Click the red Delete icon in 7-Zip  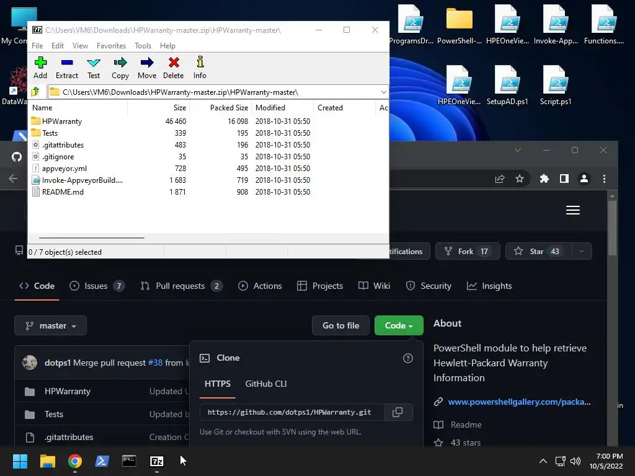174,68
